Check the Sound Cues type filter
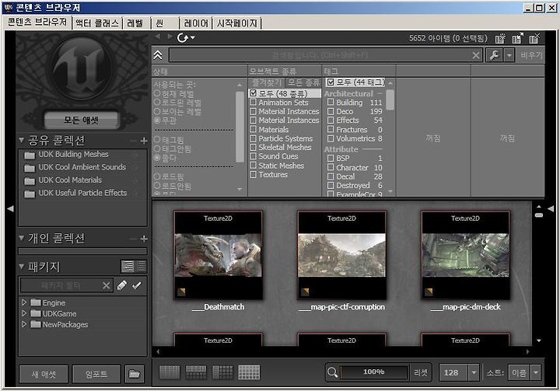The width and height of the screenshot is (560, 391). tap(254, 156)
